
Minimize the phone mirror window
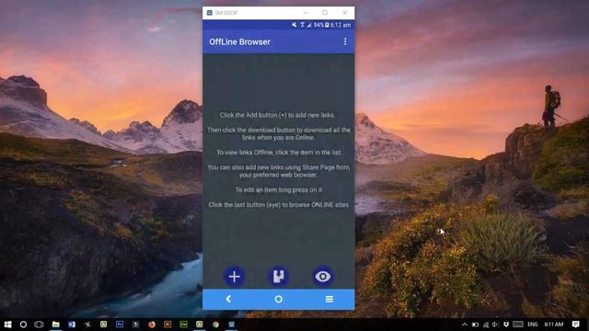pos(306,13)
